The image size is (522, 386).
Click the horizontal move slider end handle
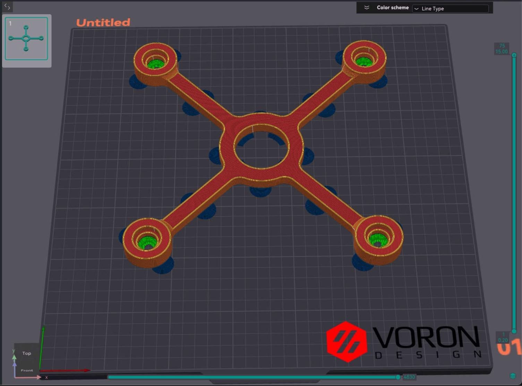click(x=398, y=377)
